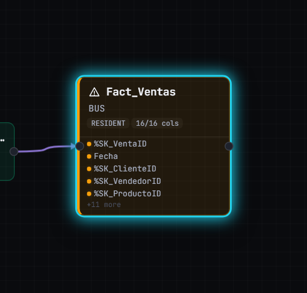The image size is (307, 293).
Task: Select the Fact_Ventas node title
Action: tap(141, 92)
